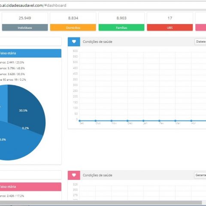Click the empty field above the pink Faixa etária header
Screen dimensions: 206x206
coord(30,175)
